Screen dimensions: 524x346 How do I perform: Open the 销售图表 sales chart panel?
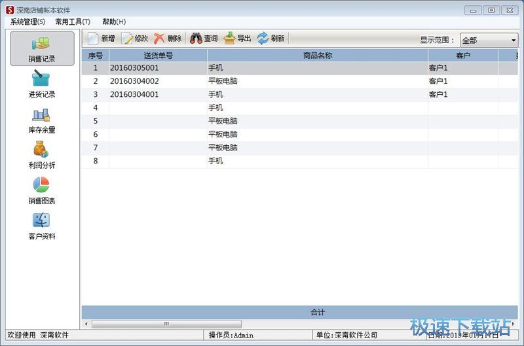click(42, 190)
